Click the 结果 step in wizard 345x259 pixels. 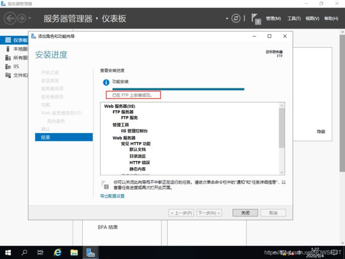tap(64, 137)
